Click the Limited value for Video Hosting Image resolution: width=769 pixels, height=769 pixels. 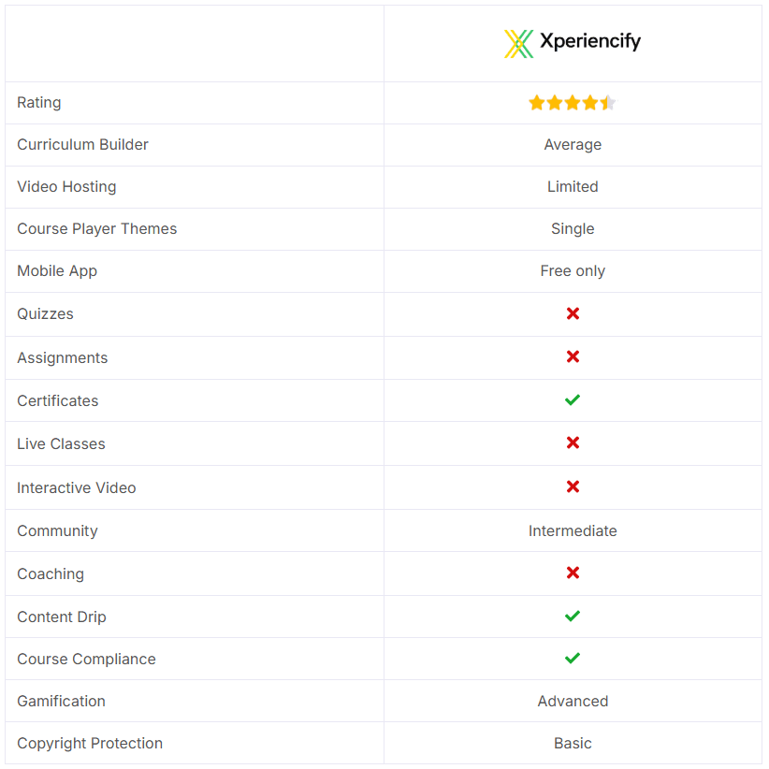573,187
